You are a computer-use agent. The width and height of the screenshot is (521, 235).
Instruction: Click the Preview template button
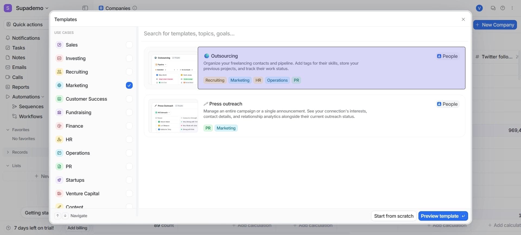(x=443, y=216)
